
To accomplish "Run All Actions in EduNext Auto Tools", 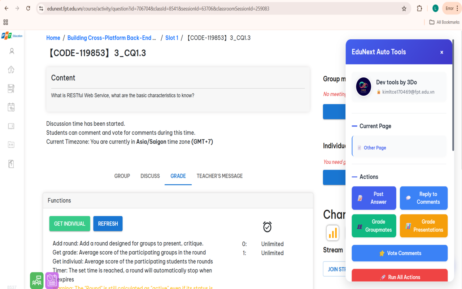I will 399,277.
